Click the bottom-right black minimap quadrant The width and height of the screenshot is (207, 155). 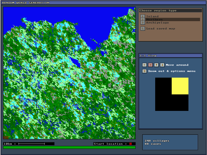(x=180, y=103)
